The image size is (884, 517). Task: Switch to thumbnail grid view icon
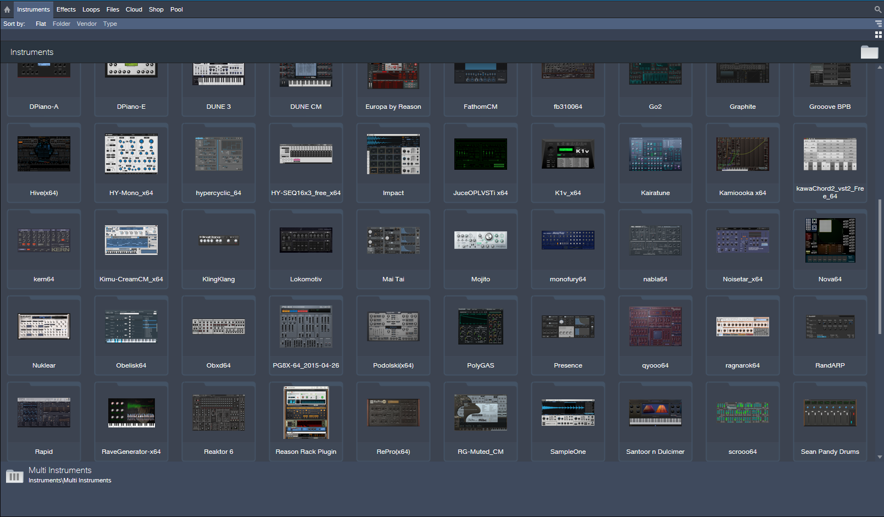[879, 35]
